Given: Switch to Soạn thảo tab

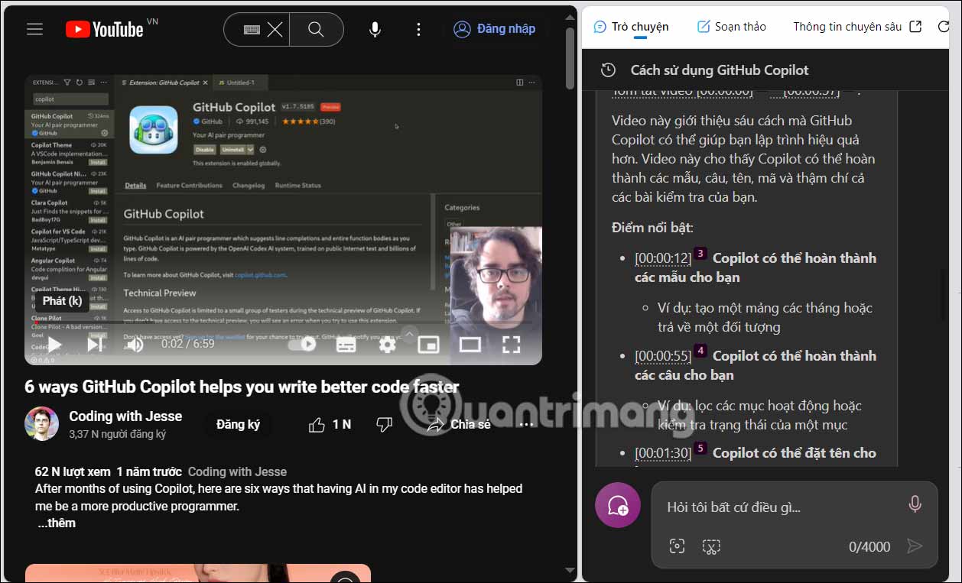Looking at the screenshot, I should [x=731, y=27].
